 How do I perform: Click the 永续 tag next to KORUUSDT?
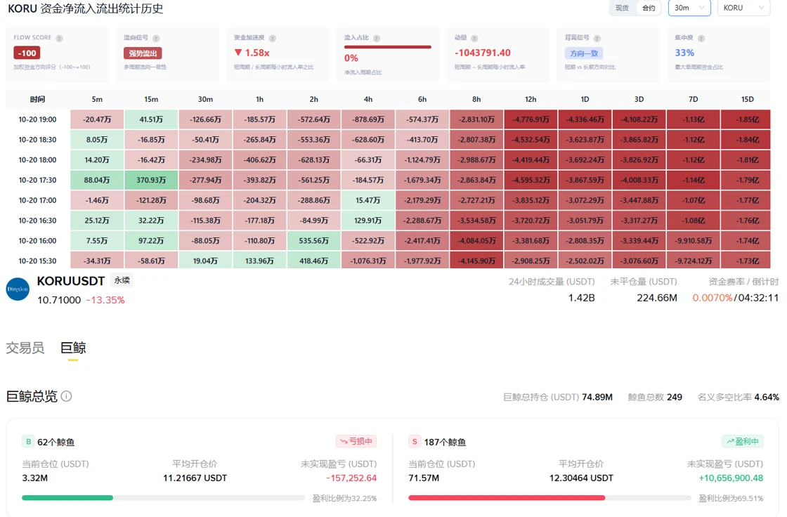[122, 280]
